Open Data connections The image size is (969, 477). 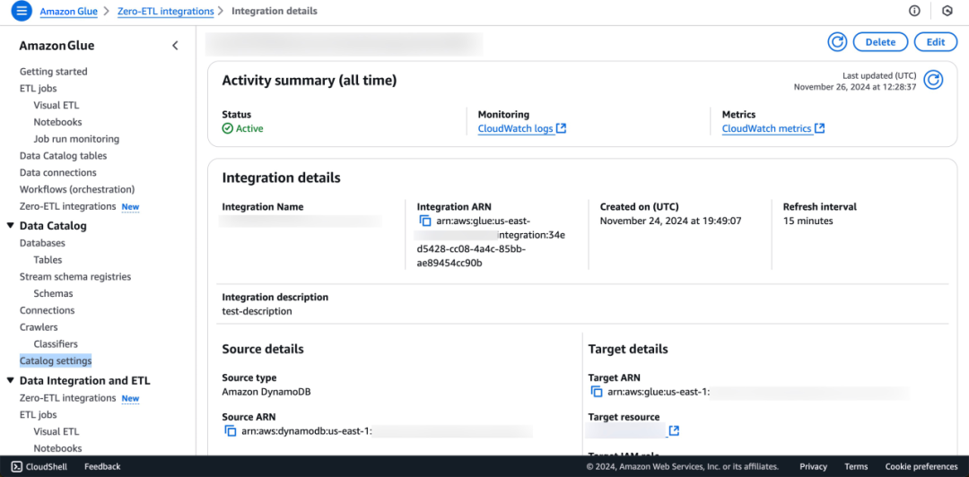(x=58, y=172)
